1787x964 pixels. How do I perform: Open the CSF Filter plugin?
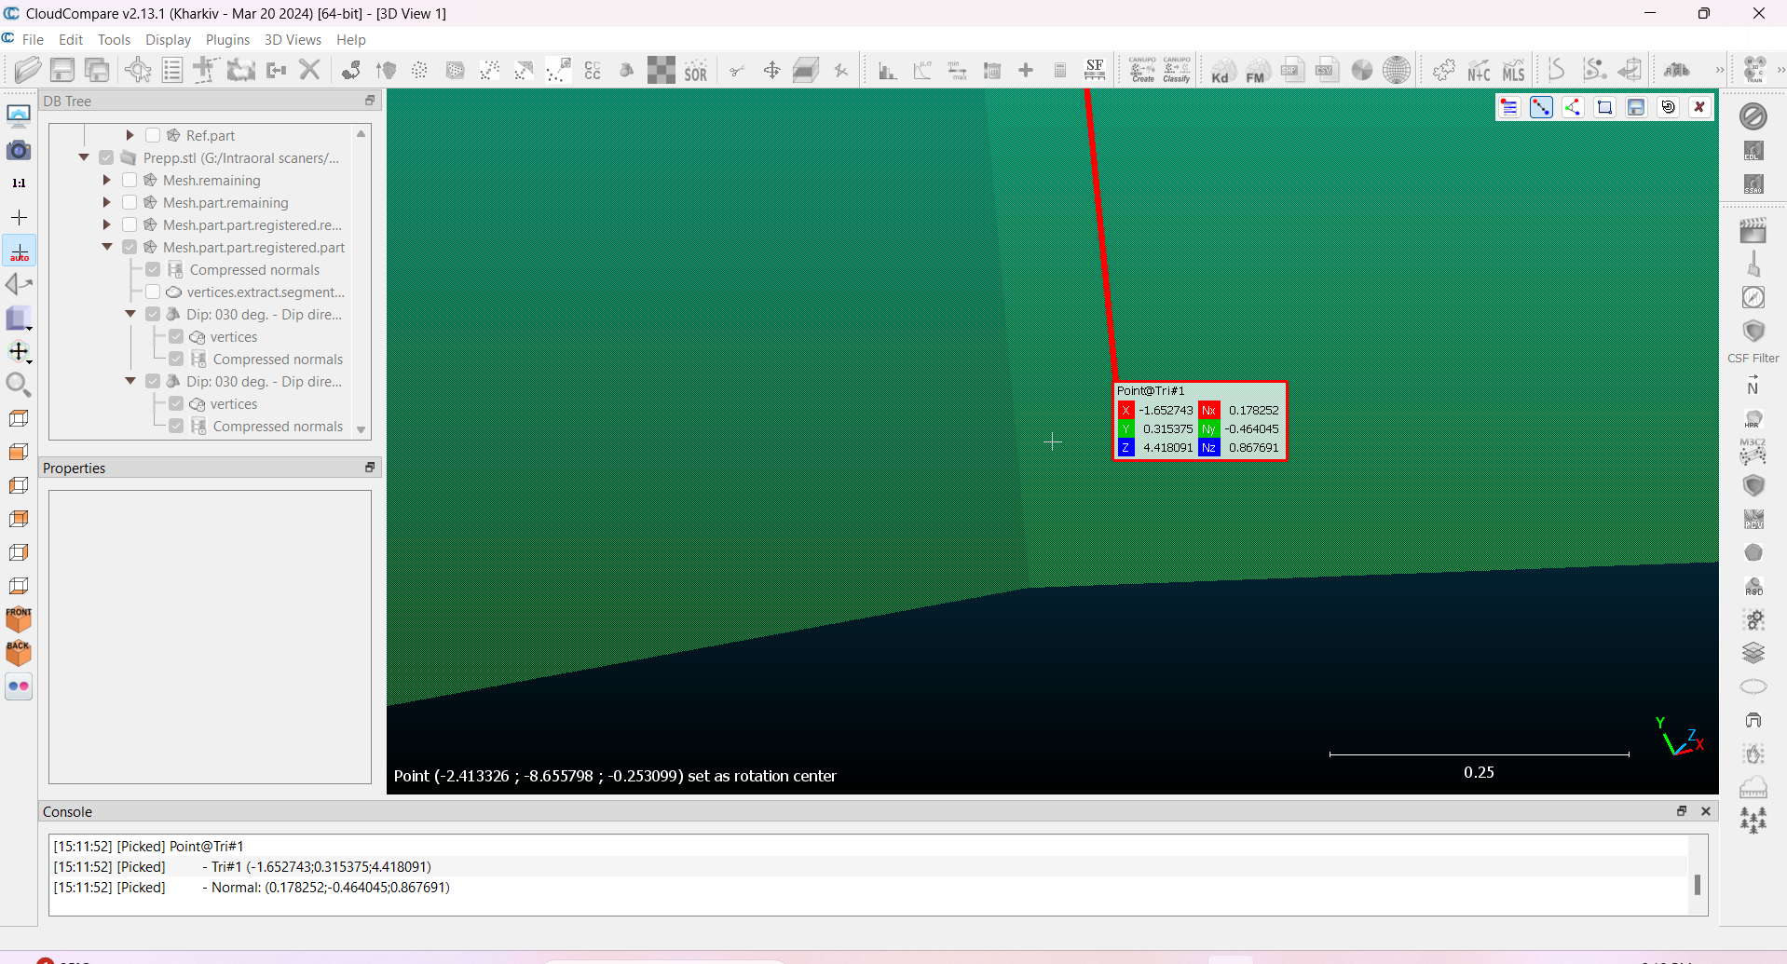[x=1753, y=333]
